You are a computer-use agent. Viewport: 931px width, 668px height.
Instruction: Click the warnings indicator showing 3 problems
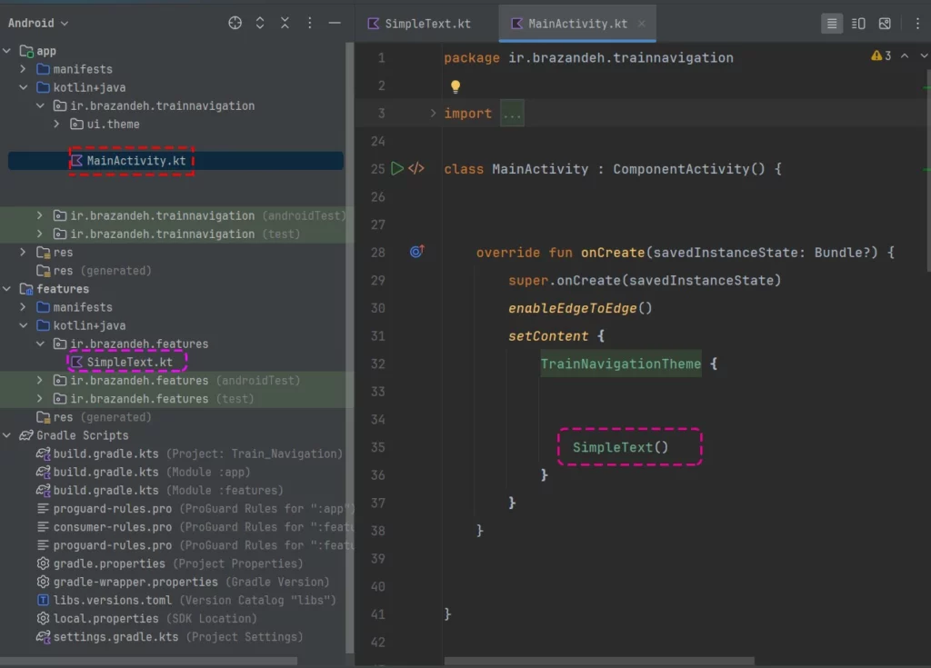coord(881,56)
